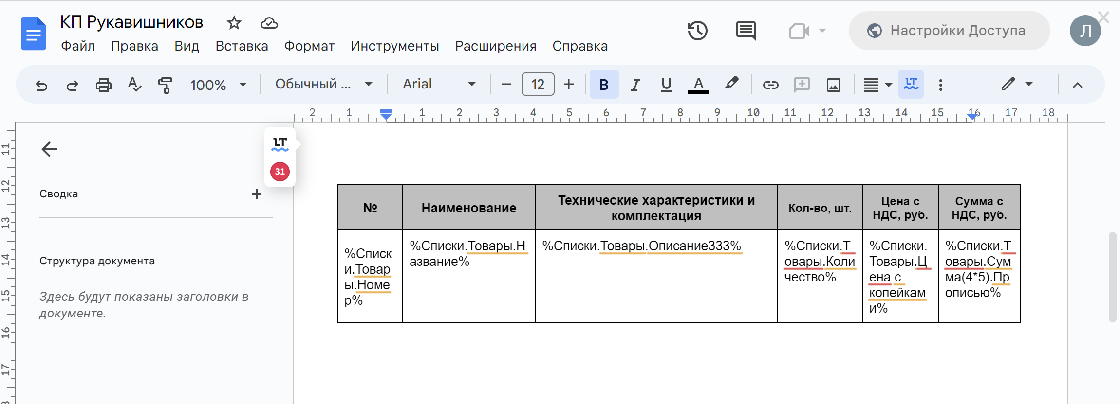Open the comments panel icon
This screenshot has width=1120, height=404.
coord(746,31)
